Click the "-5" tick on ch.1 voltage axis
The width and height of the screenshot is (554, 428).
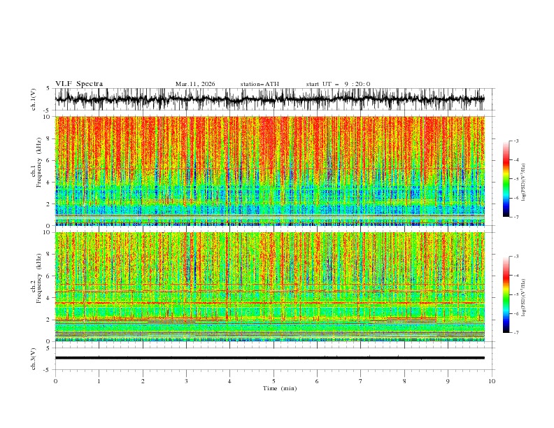click(x=48, y=110)
